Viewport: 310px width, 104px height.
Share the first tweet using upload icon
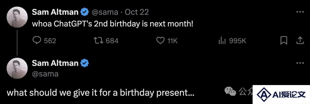(300, 41)
